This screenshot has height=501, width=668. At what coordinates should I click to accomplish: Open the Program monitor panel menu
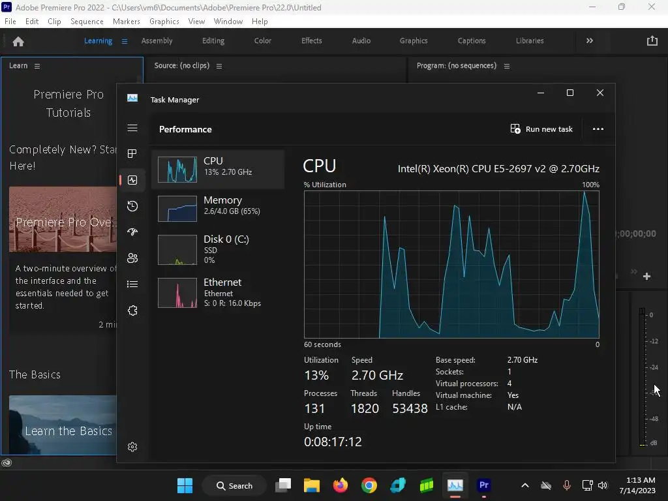pos(506,66)
